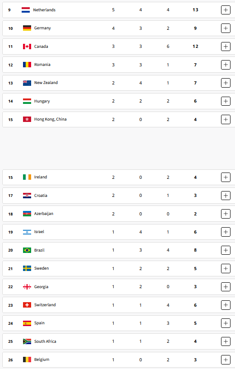Open Canada medal breakdown plus icon
This screenshot has height=369, width=235.
(226, 47)
